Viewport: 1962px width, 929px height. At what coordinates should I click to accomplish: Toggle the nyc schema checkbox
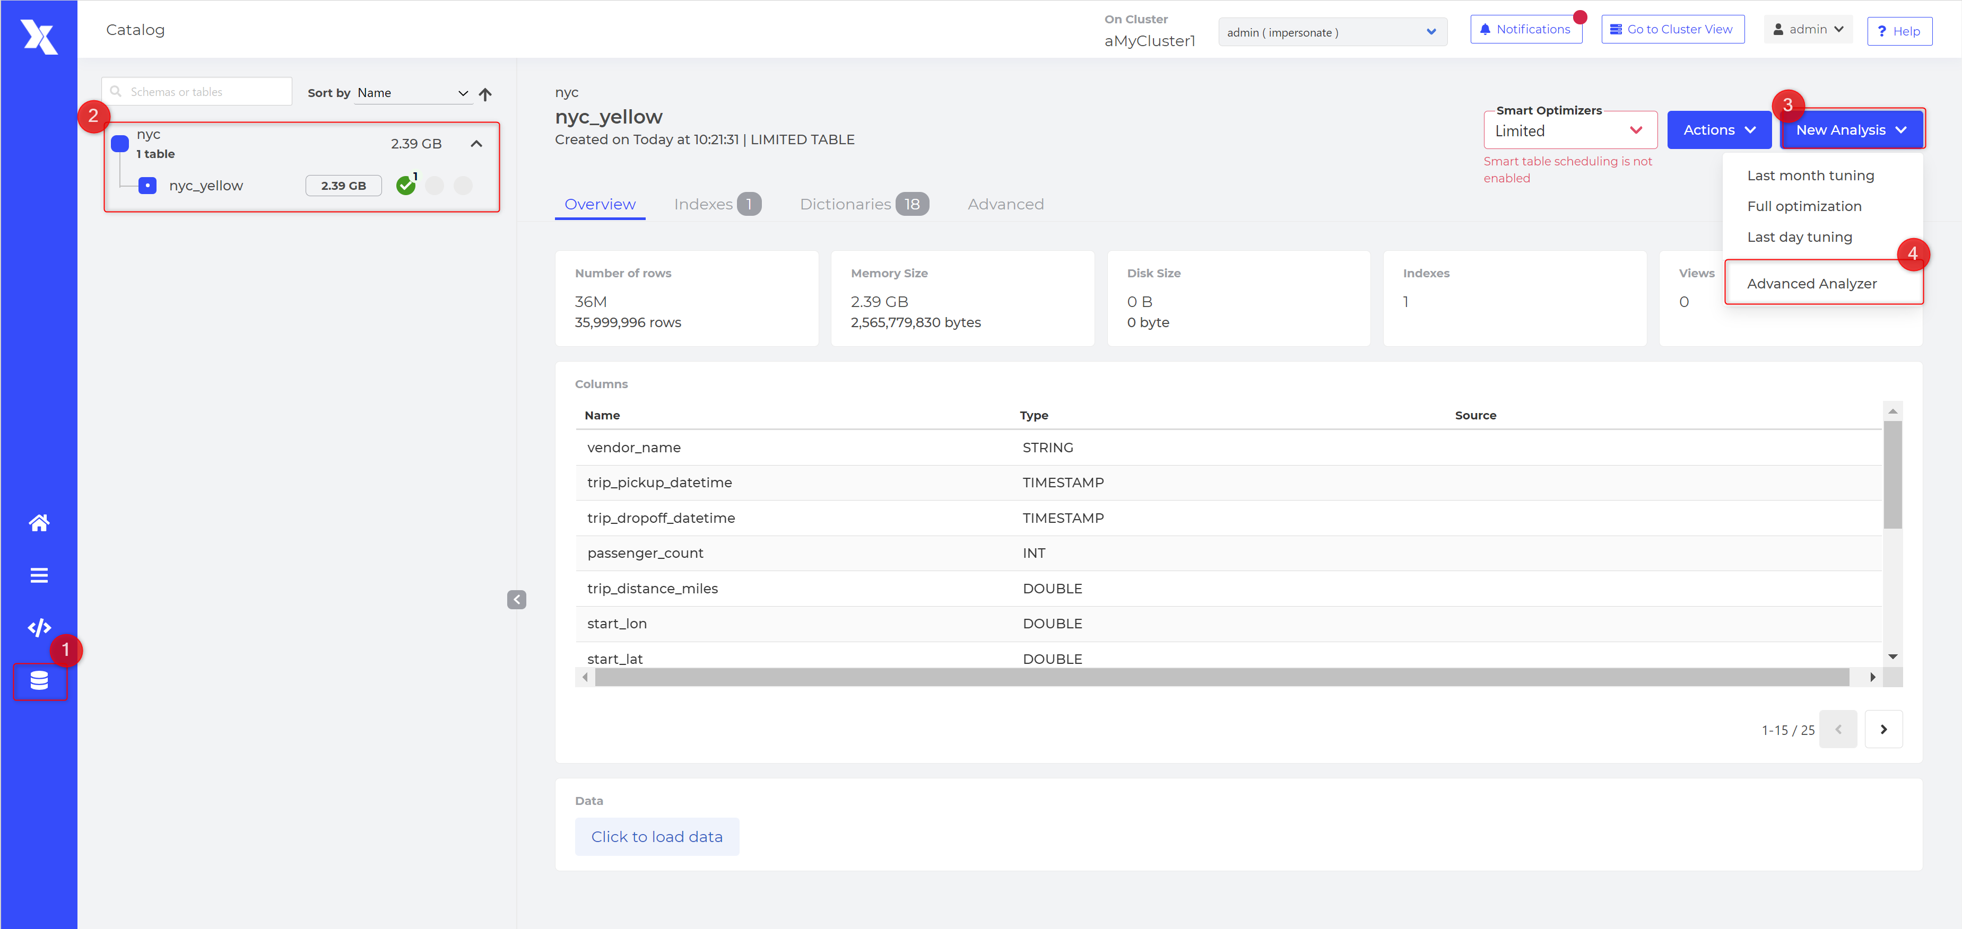point(120,144)
